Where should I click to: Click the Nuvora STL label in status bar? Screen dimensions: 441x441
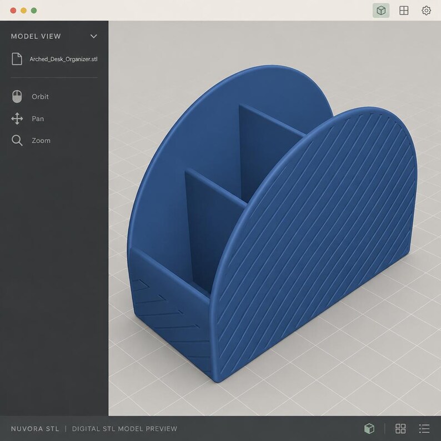[x=35, y=429]
